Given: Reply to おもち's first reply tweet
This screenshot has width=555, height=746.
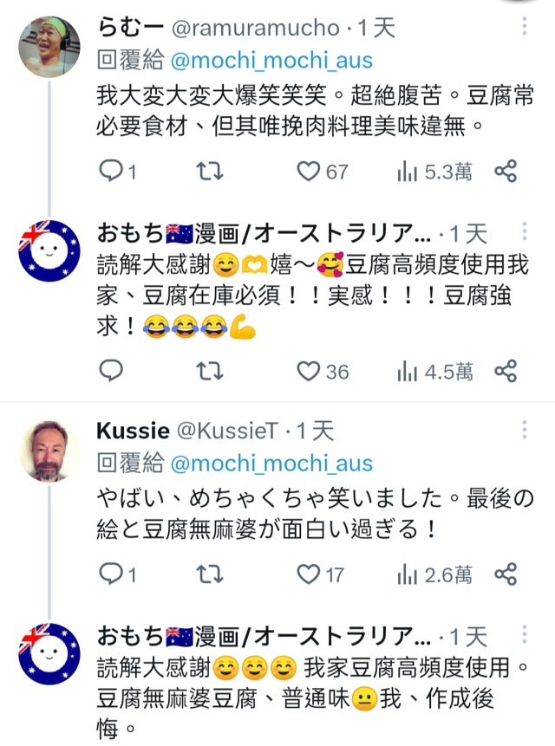Looking at the screenshot, I should click(111, 372).
